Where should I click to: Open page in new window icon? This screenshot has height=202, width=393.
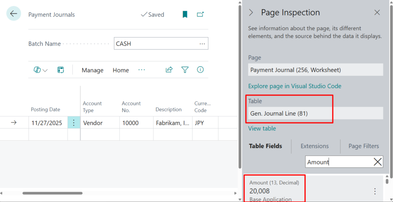click(x=200, y=15)
